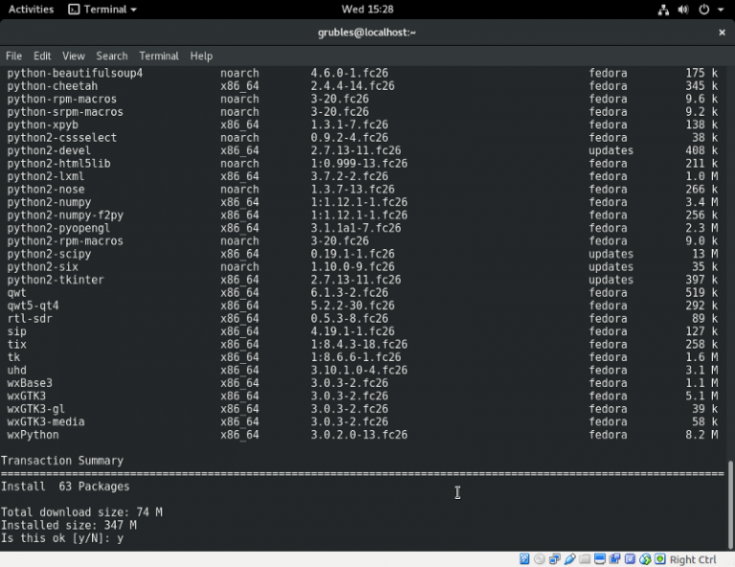
Task: Expand the Terminal application menu in top bar
Action: tap(102, 10)
